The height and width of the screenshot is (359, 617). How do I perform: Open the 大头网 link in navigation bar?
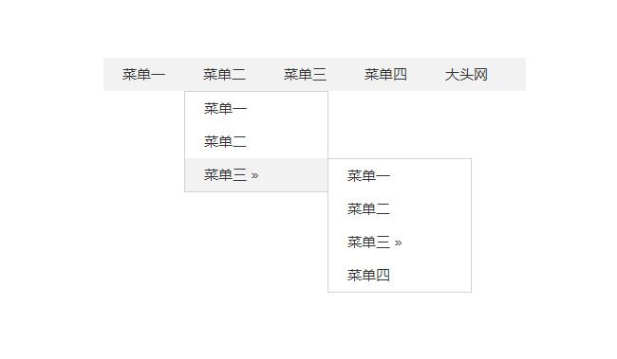466,75
